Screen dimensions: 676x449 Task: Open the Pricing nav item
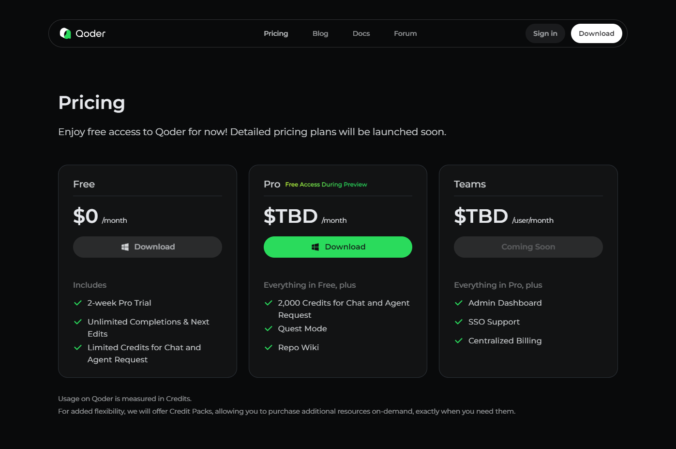(276, 33)
